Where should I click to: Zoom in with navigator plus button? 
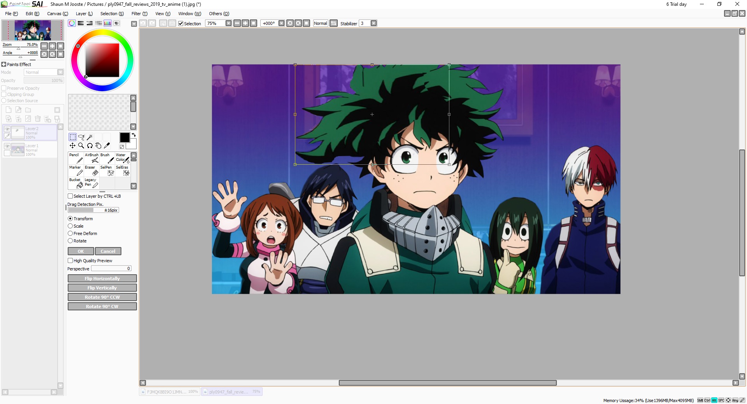pyautogui.click(x=52, y=46)
